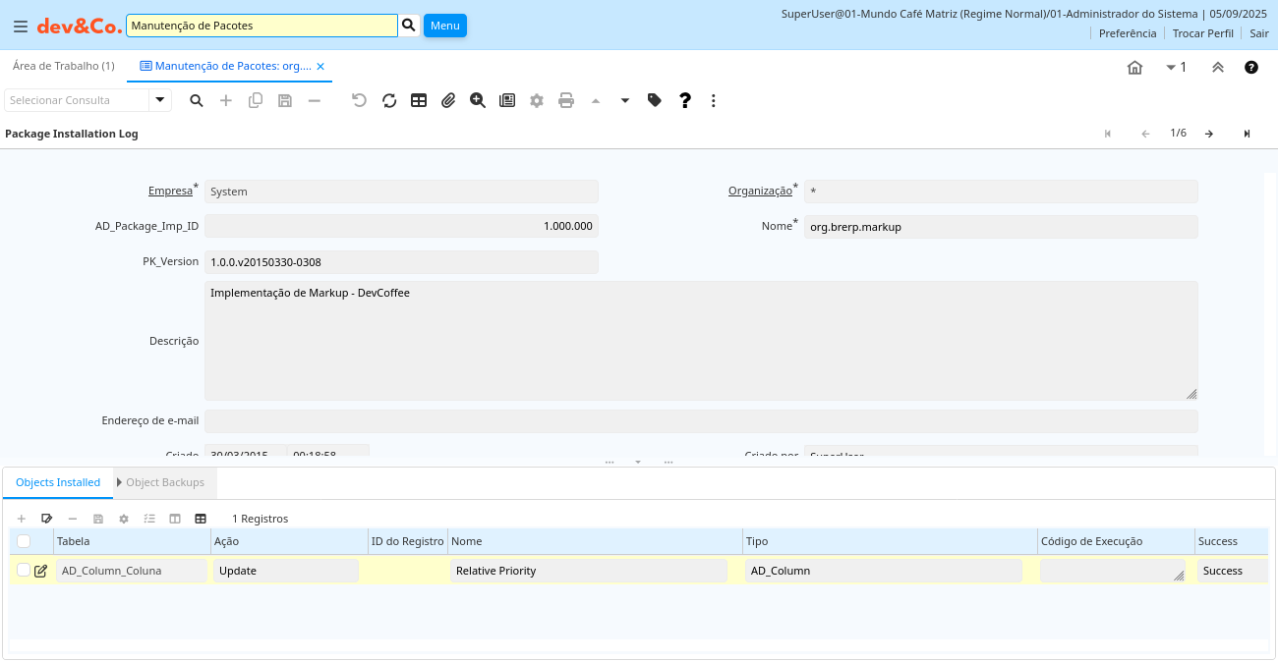Tick the checkbox for the AD_Column_Coluna row
1278x662 pixels.
pos(24,571)
